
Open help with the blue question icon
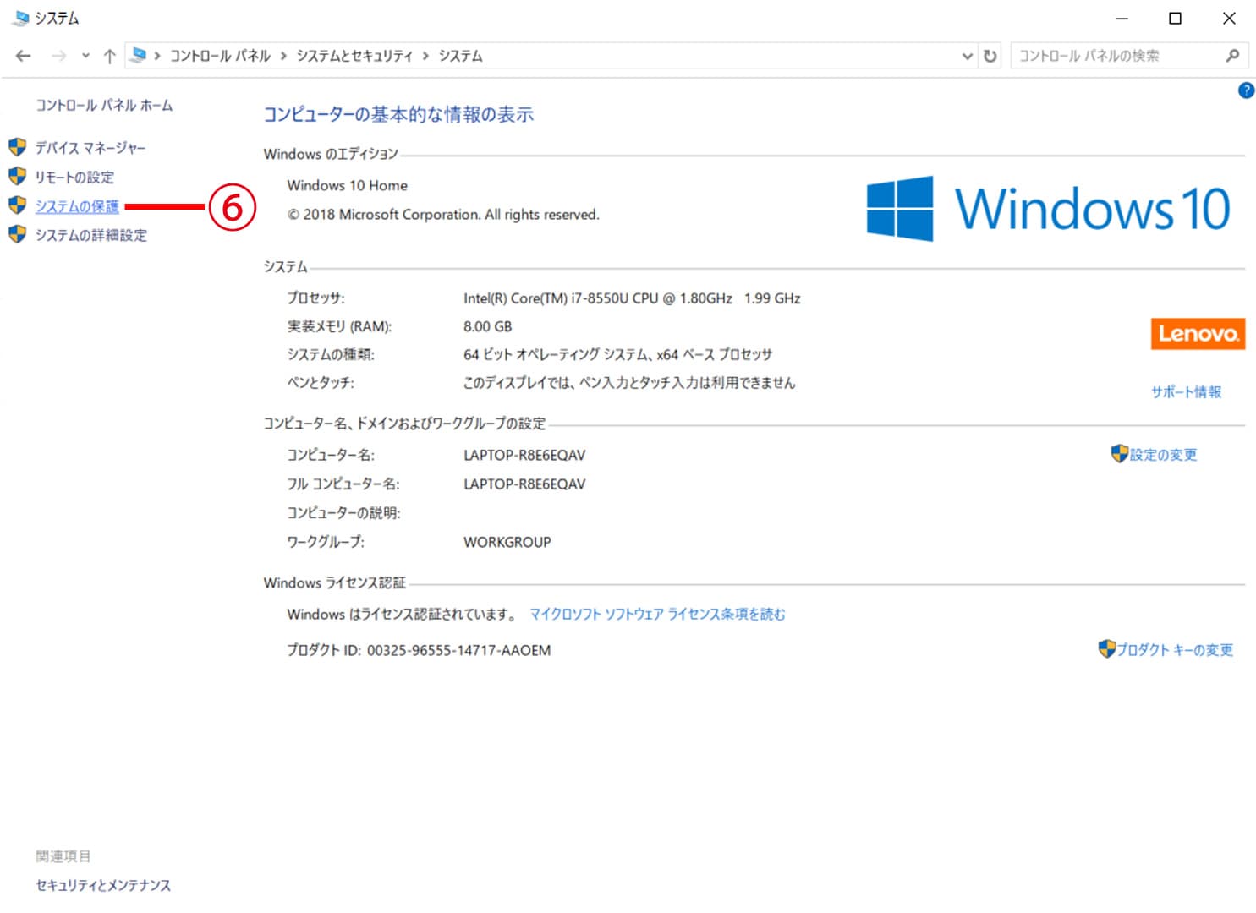1246,90
